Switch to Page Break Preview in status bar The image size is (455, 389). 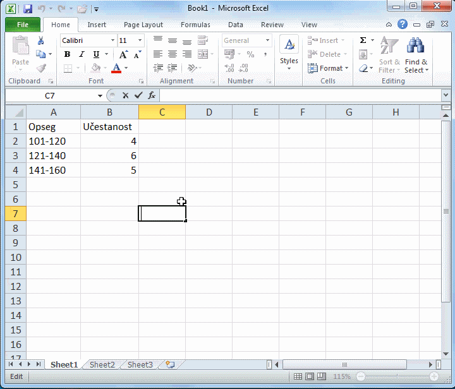pyautogui.click(x=321, y=376)
